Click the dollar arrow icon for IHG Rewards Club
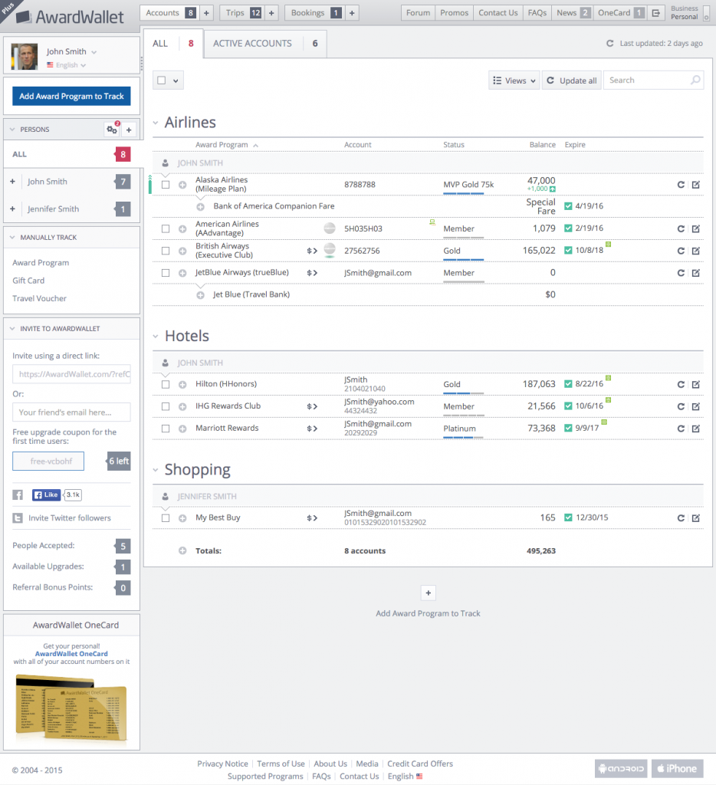 pyautogui.click(x=312, y=406)
